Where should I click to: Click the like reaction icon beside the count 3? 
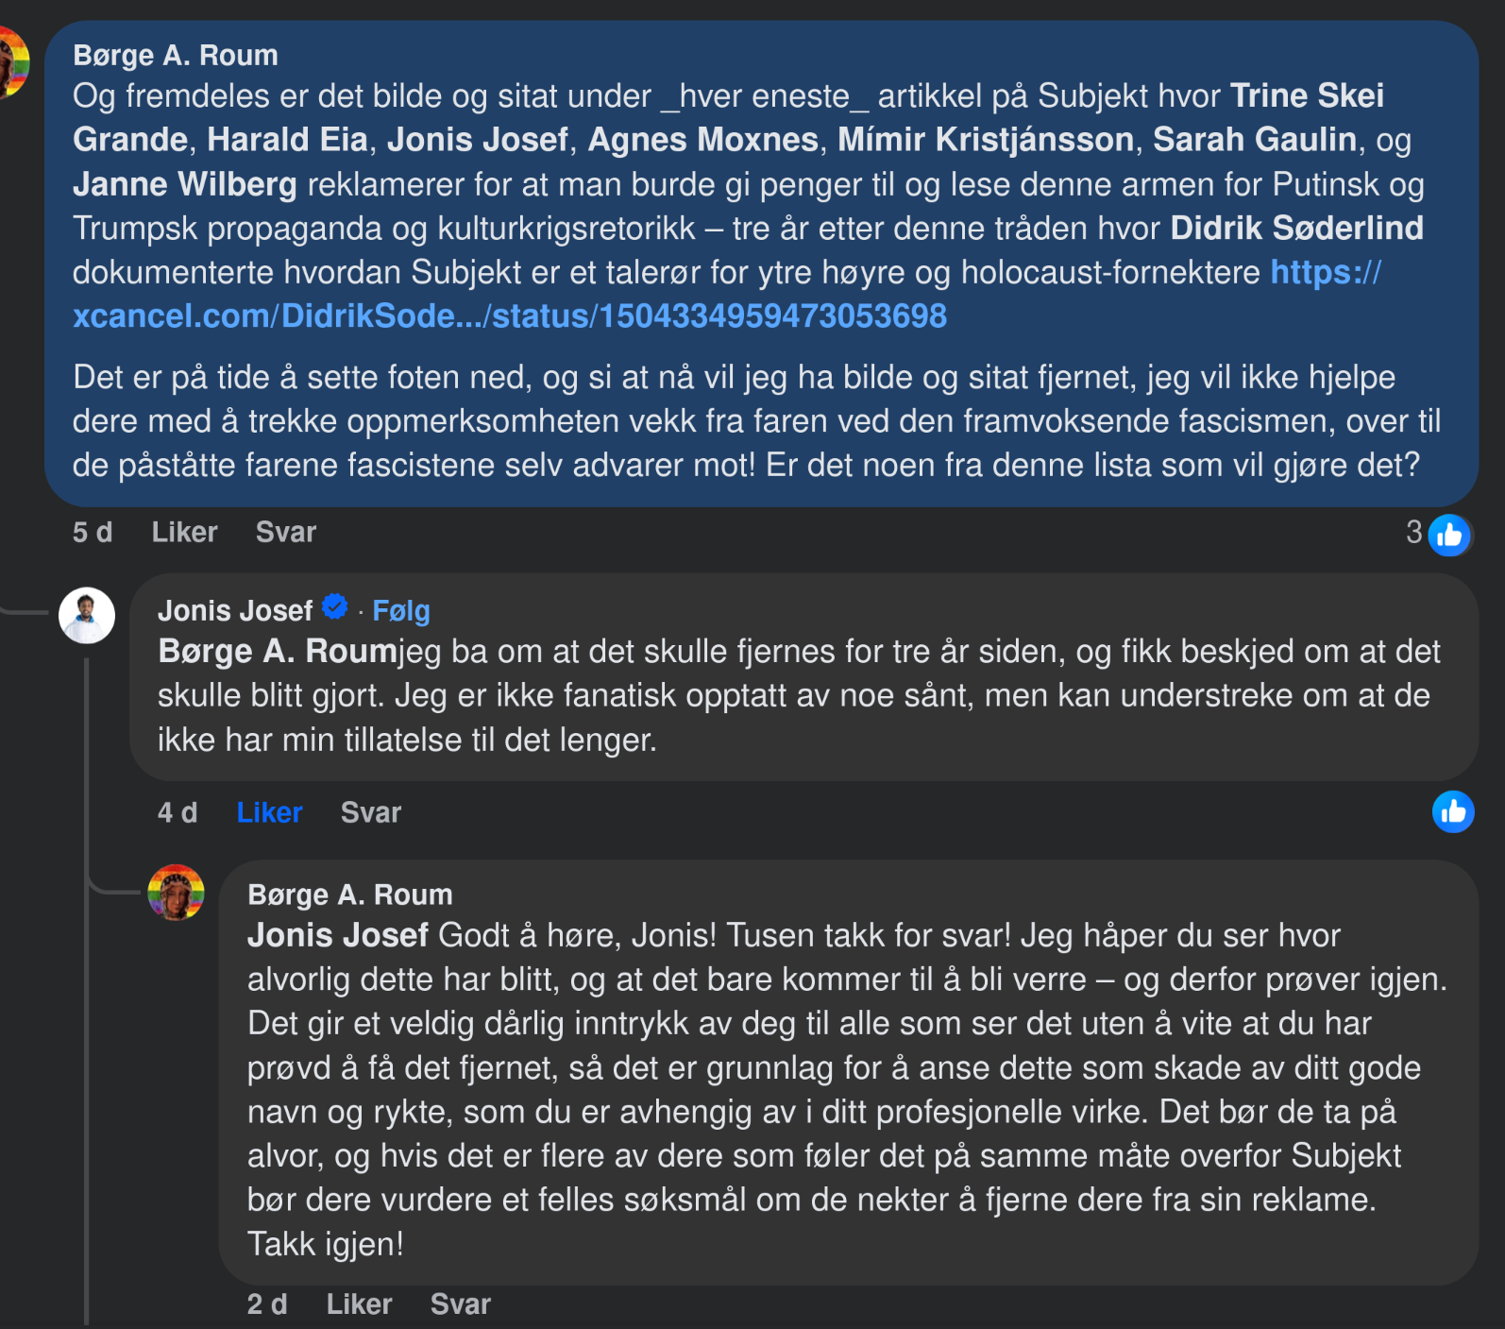coord(1449,536)
